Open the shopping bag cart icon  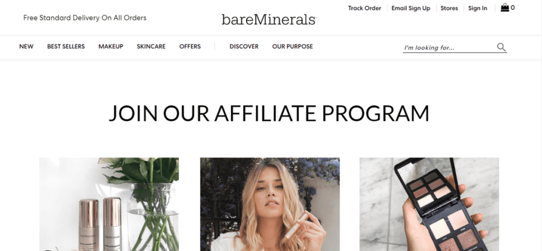pos(505,7)
